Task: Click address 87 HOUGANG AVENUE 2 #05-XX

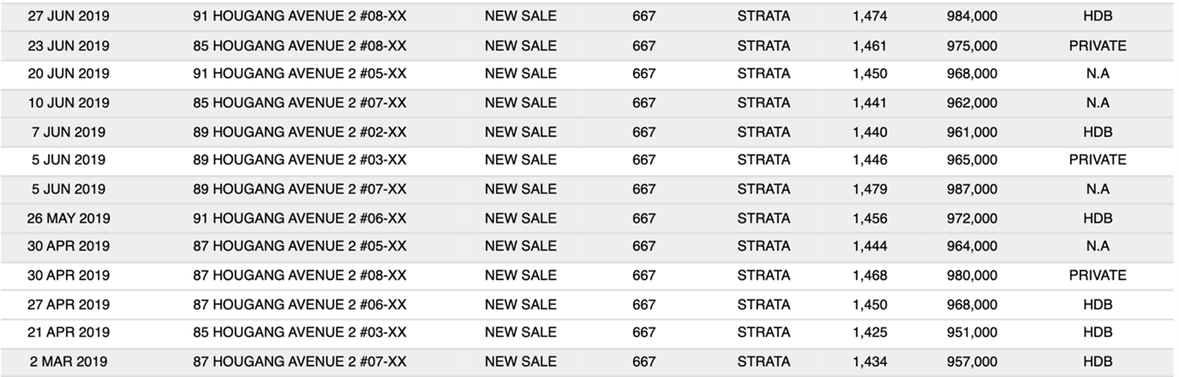Action: pyautogui.click(x=299, y=246)
